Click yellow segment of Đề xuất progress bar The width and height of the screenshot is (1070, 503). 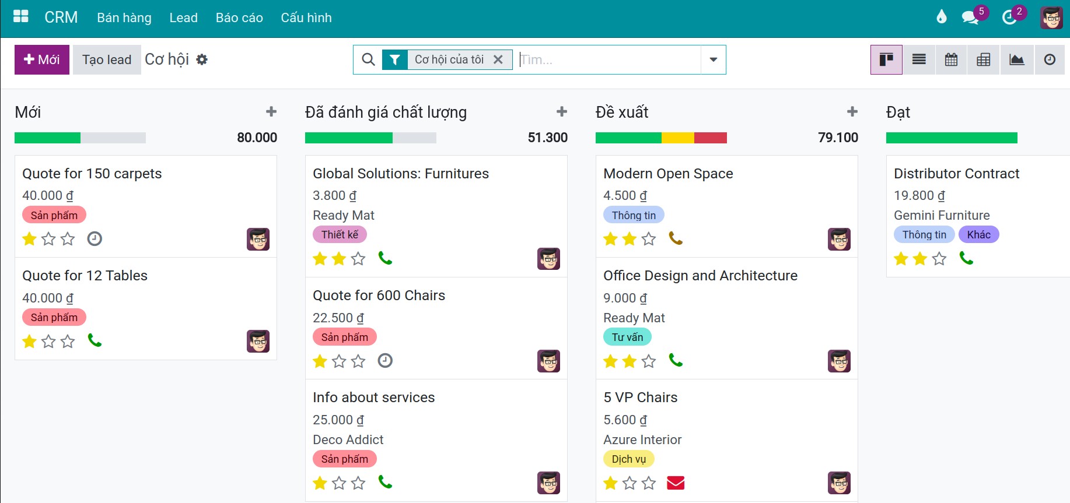coord(678,138)
